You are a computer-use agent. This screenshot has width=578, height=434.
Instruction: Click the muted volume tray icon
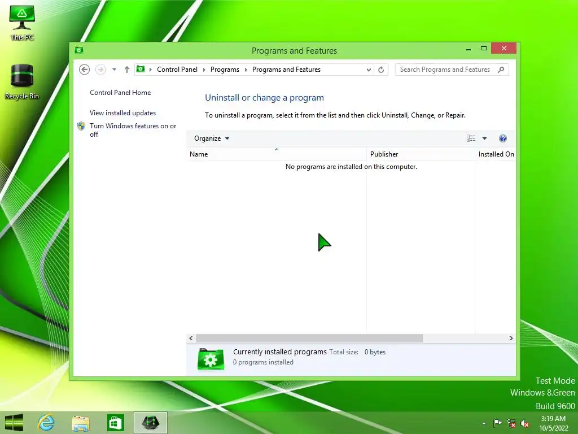click(525, 423)
